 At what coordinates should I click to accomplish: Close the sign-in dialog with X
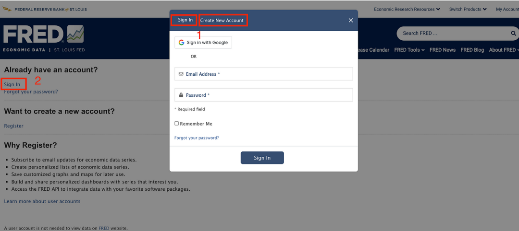[x=351, y=21]
